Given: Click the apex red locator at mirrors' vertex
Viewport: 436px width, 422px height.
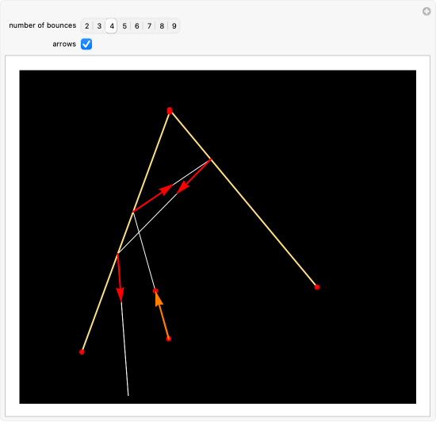Looking at the screenshot, I should point(170,110).
